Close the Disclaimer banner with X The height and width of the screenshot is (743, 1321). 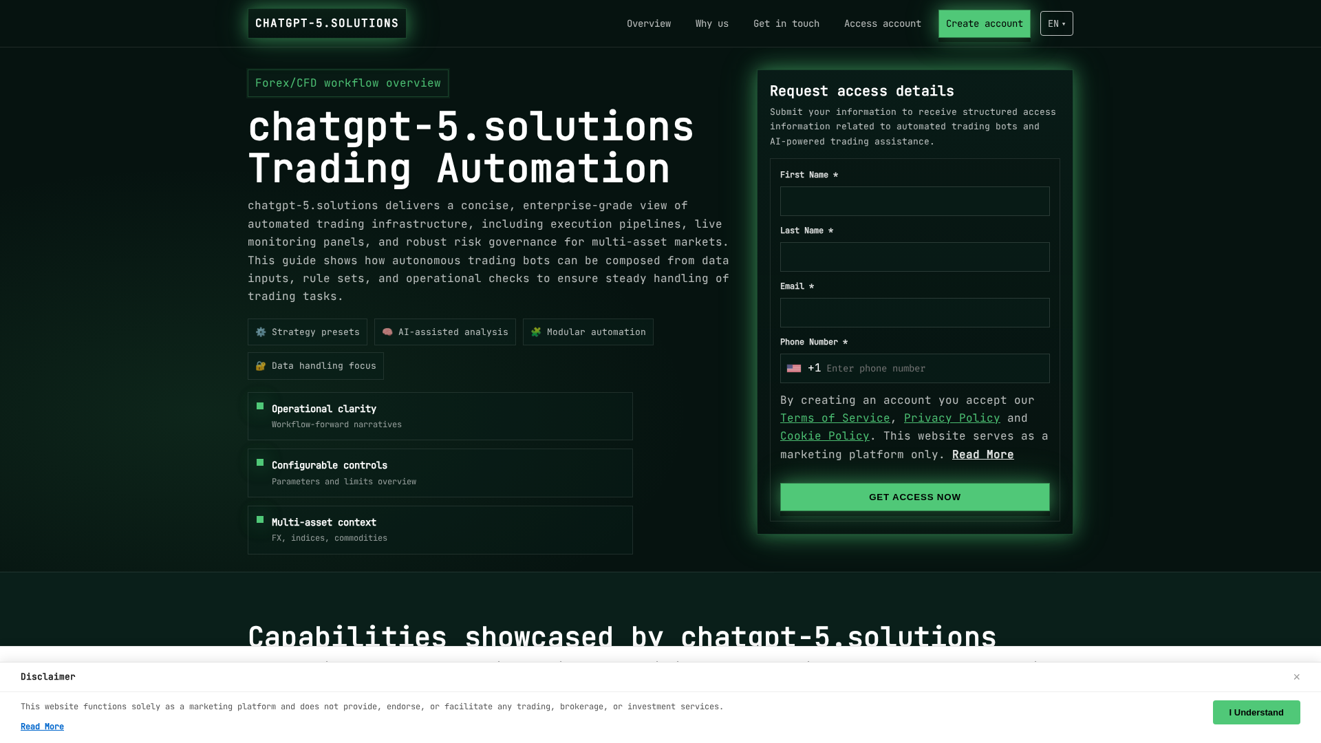(1297, 677)
